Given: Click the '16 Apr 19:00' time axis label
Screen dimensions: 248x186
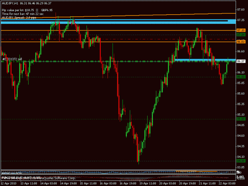Looking at the screenshot, I should [x=128, y=183].
